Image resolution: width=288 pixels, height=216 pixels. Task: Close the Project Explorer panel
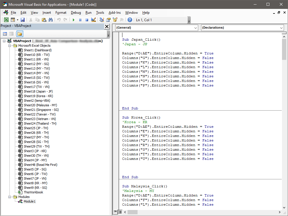pos(107,26)
